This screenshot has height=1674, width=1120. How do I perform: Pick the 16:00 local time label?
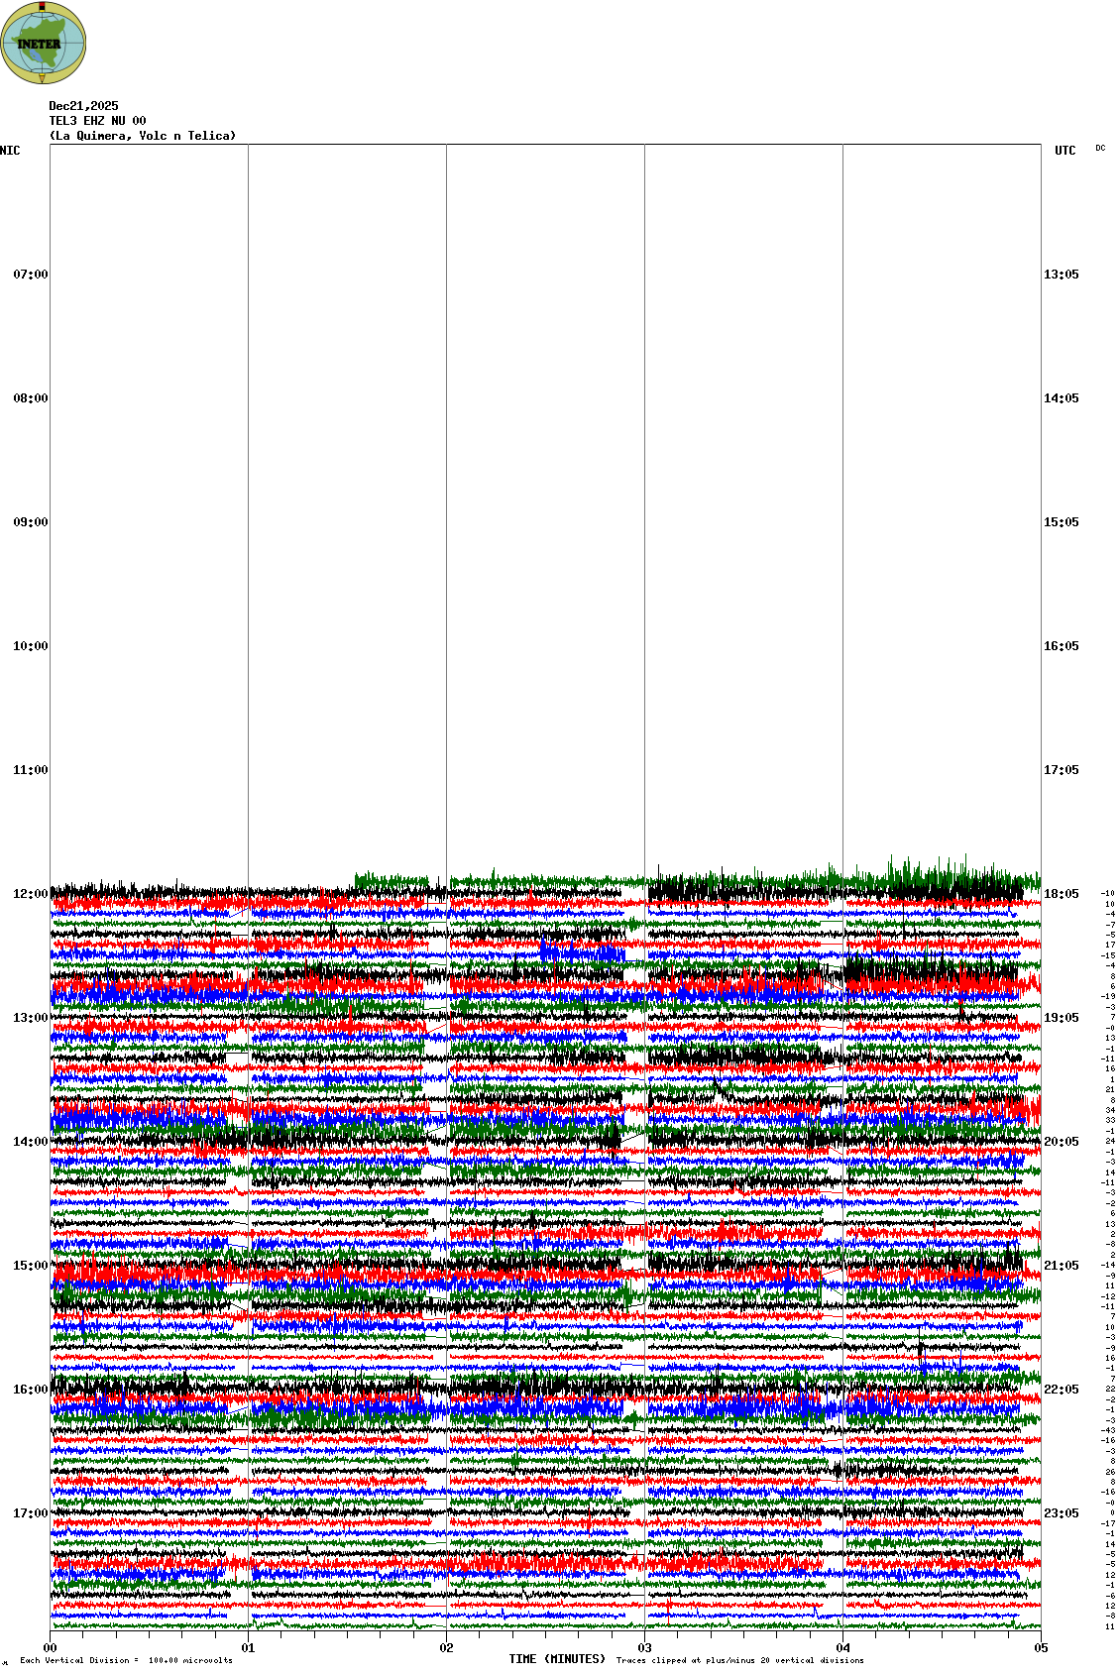coord(30,1390)
